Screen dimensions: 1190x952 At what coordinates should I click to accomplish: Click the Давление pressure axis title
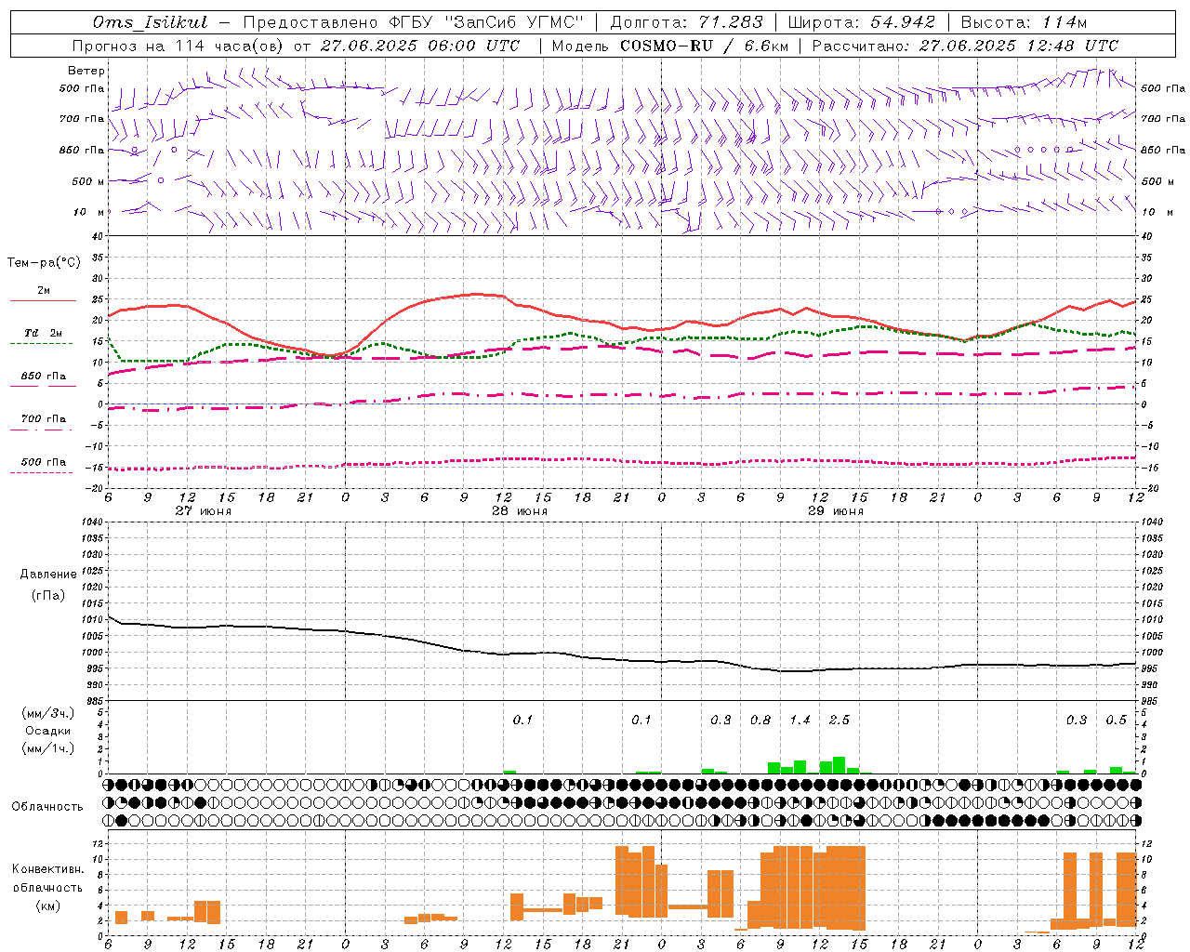[48, 575]
